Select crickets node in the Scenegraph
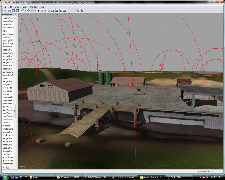This screenshot has width=225, height=180. (6, 122)
